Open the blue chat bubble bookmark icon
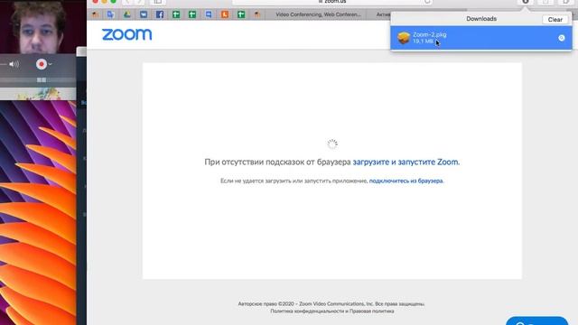The width and height of the screenshot is (578, 325). 209,14
